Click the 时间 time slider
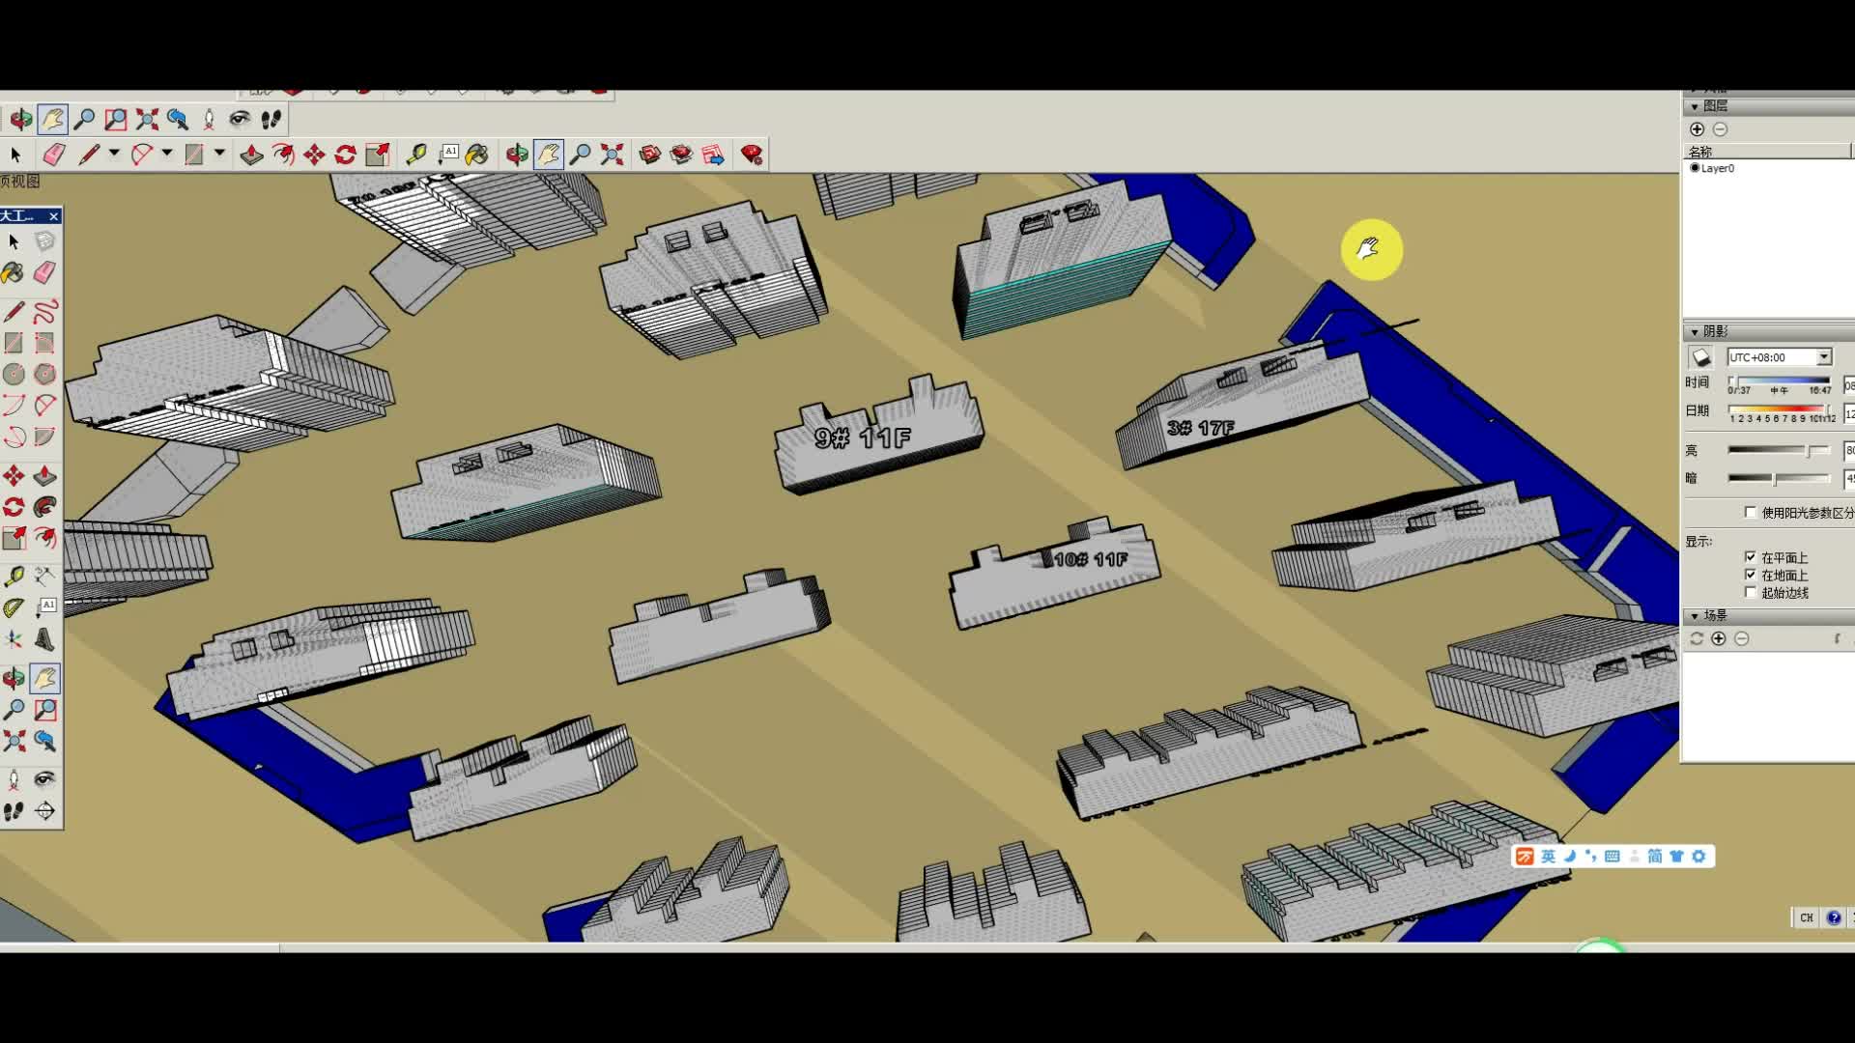 tap(1780, 381)
